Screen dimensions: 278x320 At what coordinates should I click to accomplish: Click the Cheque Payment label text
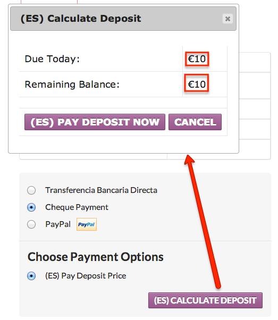[77, 207]
